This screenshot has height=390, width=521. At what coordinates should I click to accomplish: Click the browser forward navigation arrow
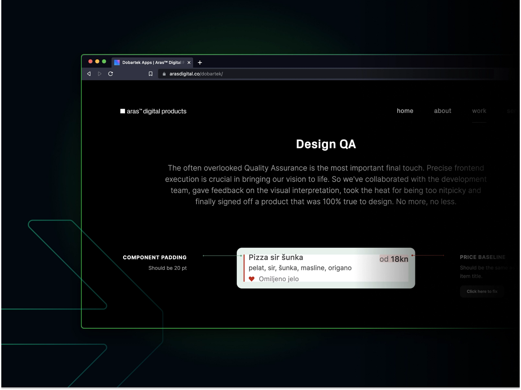click(x=100, y=74)
